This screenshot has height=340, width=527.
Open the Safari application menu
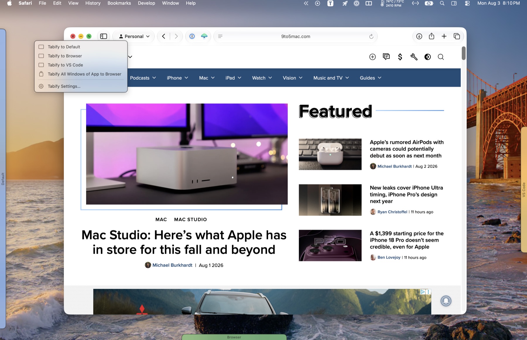pos(25,3)
